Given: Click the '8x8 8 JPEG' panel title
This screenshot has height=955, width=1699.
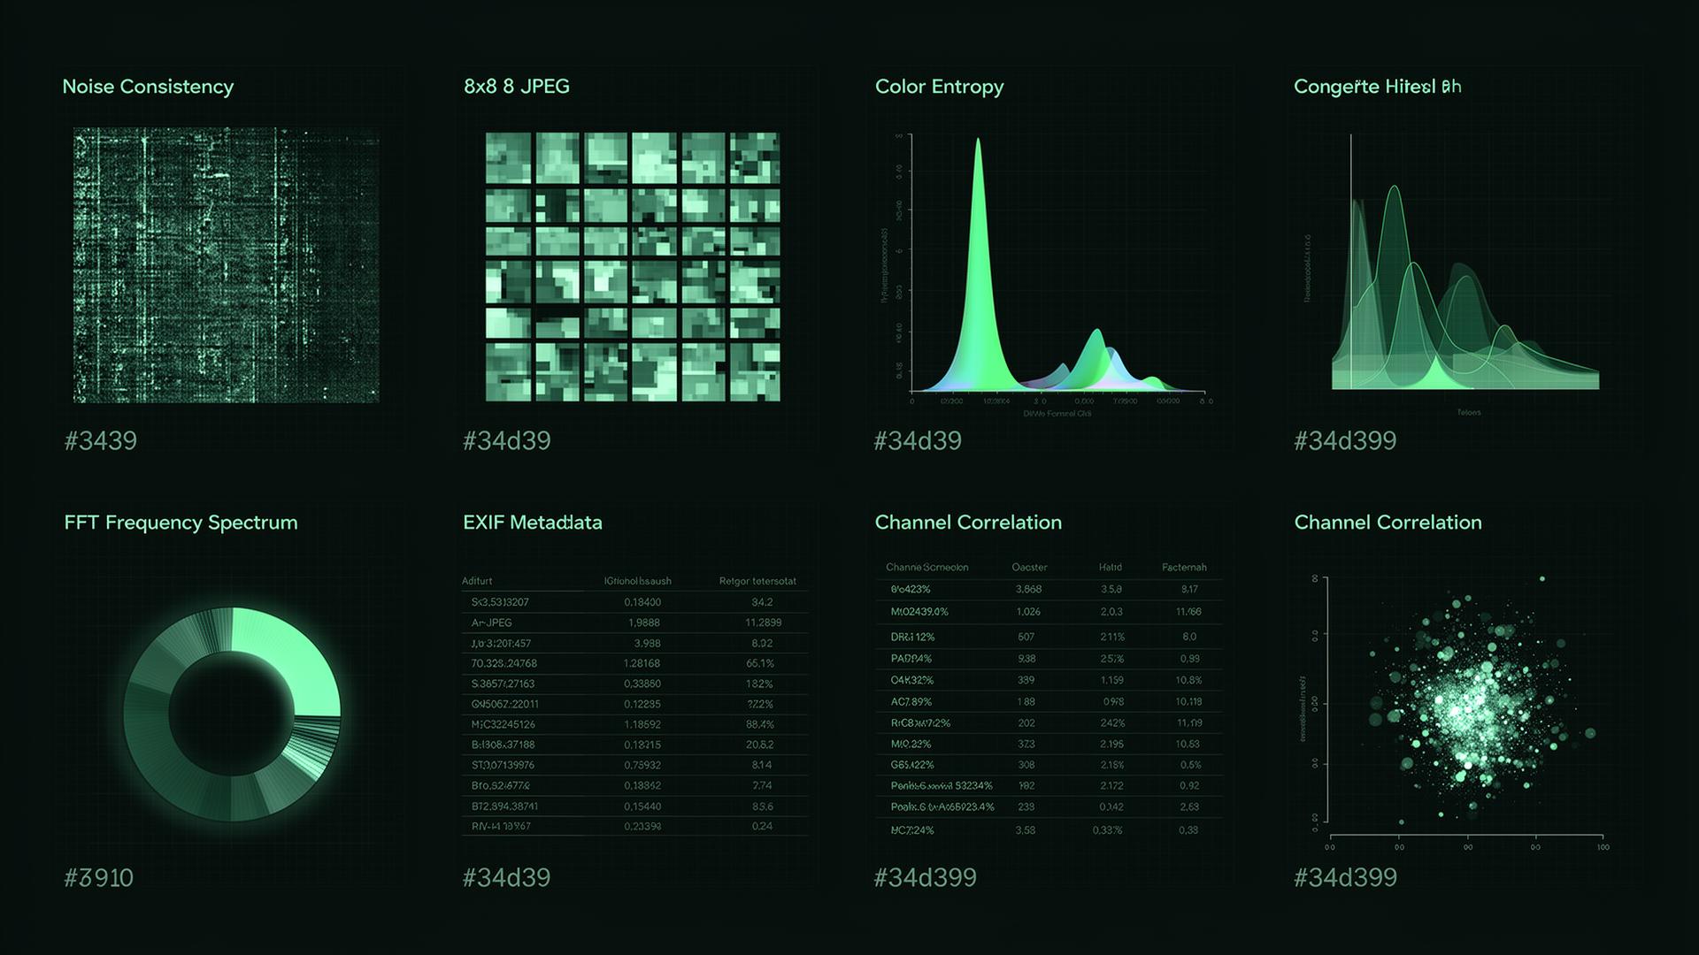Looking at the screenshot, I should (517, 87).
